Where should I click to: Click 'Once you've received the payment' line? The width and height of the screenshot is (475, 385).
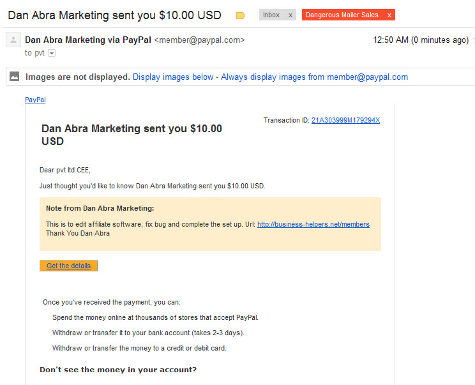[x=112, y=302]
